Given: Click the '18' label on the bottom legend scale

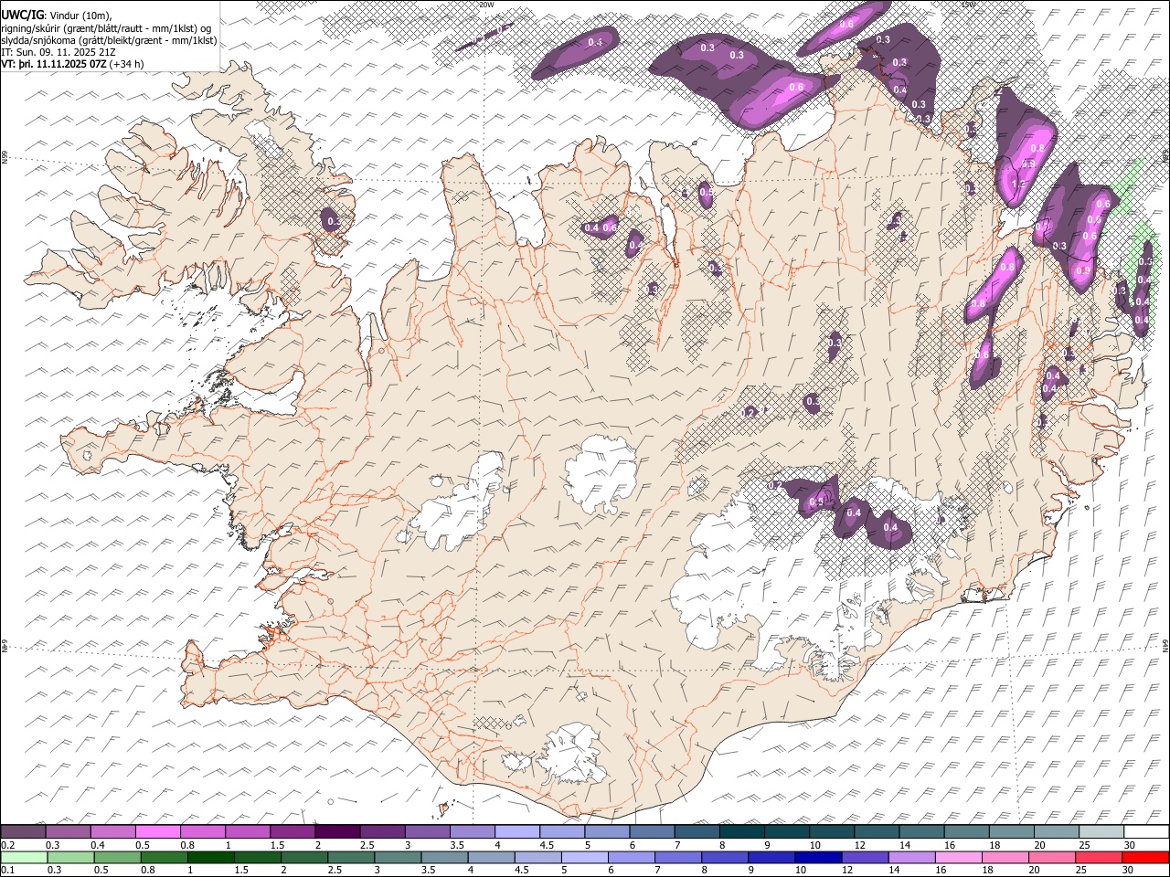Looking at the screenshot, I should [987, 870].
